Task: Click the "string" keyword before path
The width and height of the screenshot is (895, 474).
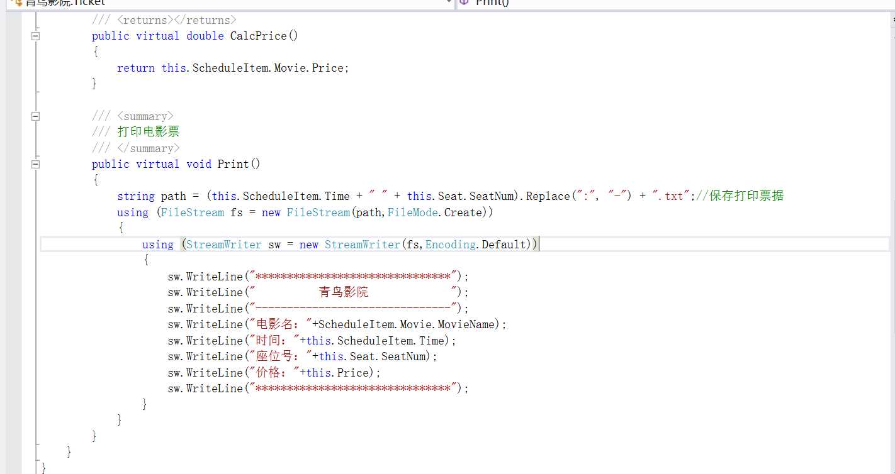Action: (136, 196)
